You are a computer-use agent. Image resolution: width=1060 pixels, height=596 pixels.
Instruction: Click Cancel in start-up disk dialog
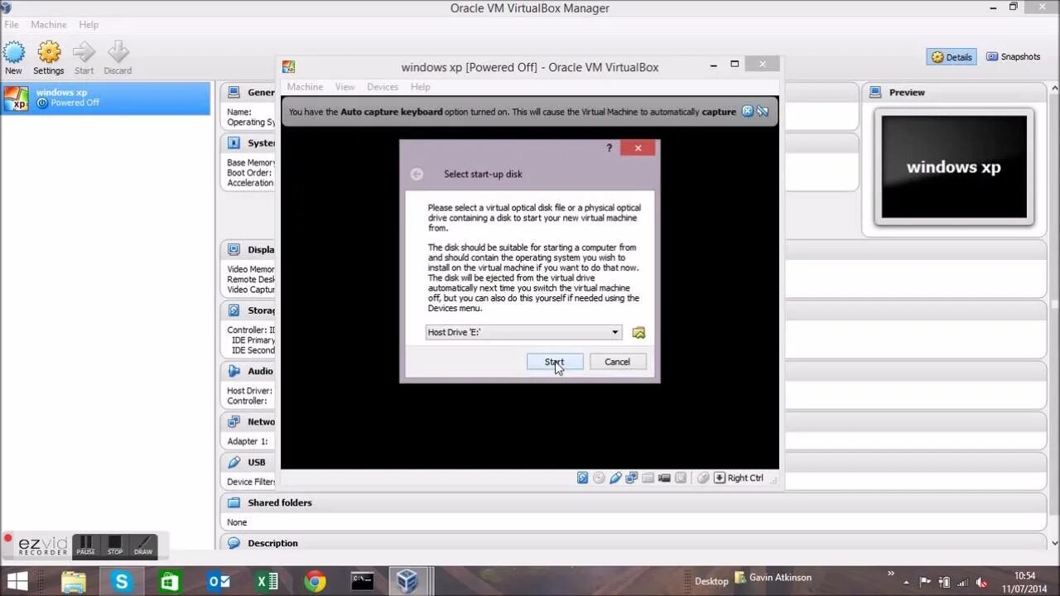(617, 362)
